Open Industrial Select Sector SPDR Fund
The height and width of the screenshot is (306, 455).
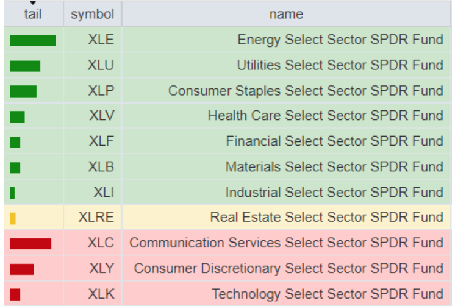point(334,193)
